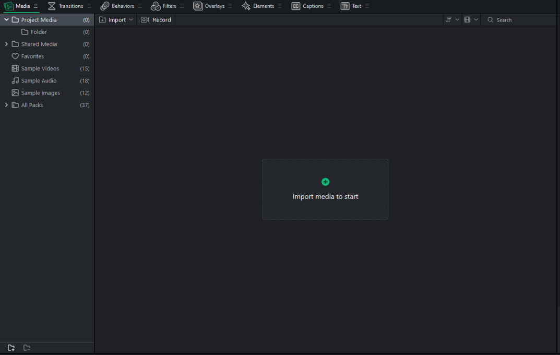Screen dimensions: 560x355
Task: Click the new folder icon at bottom left
Action: [x=11, y=348]
